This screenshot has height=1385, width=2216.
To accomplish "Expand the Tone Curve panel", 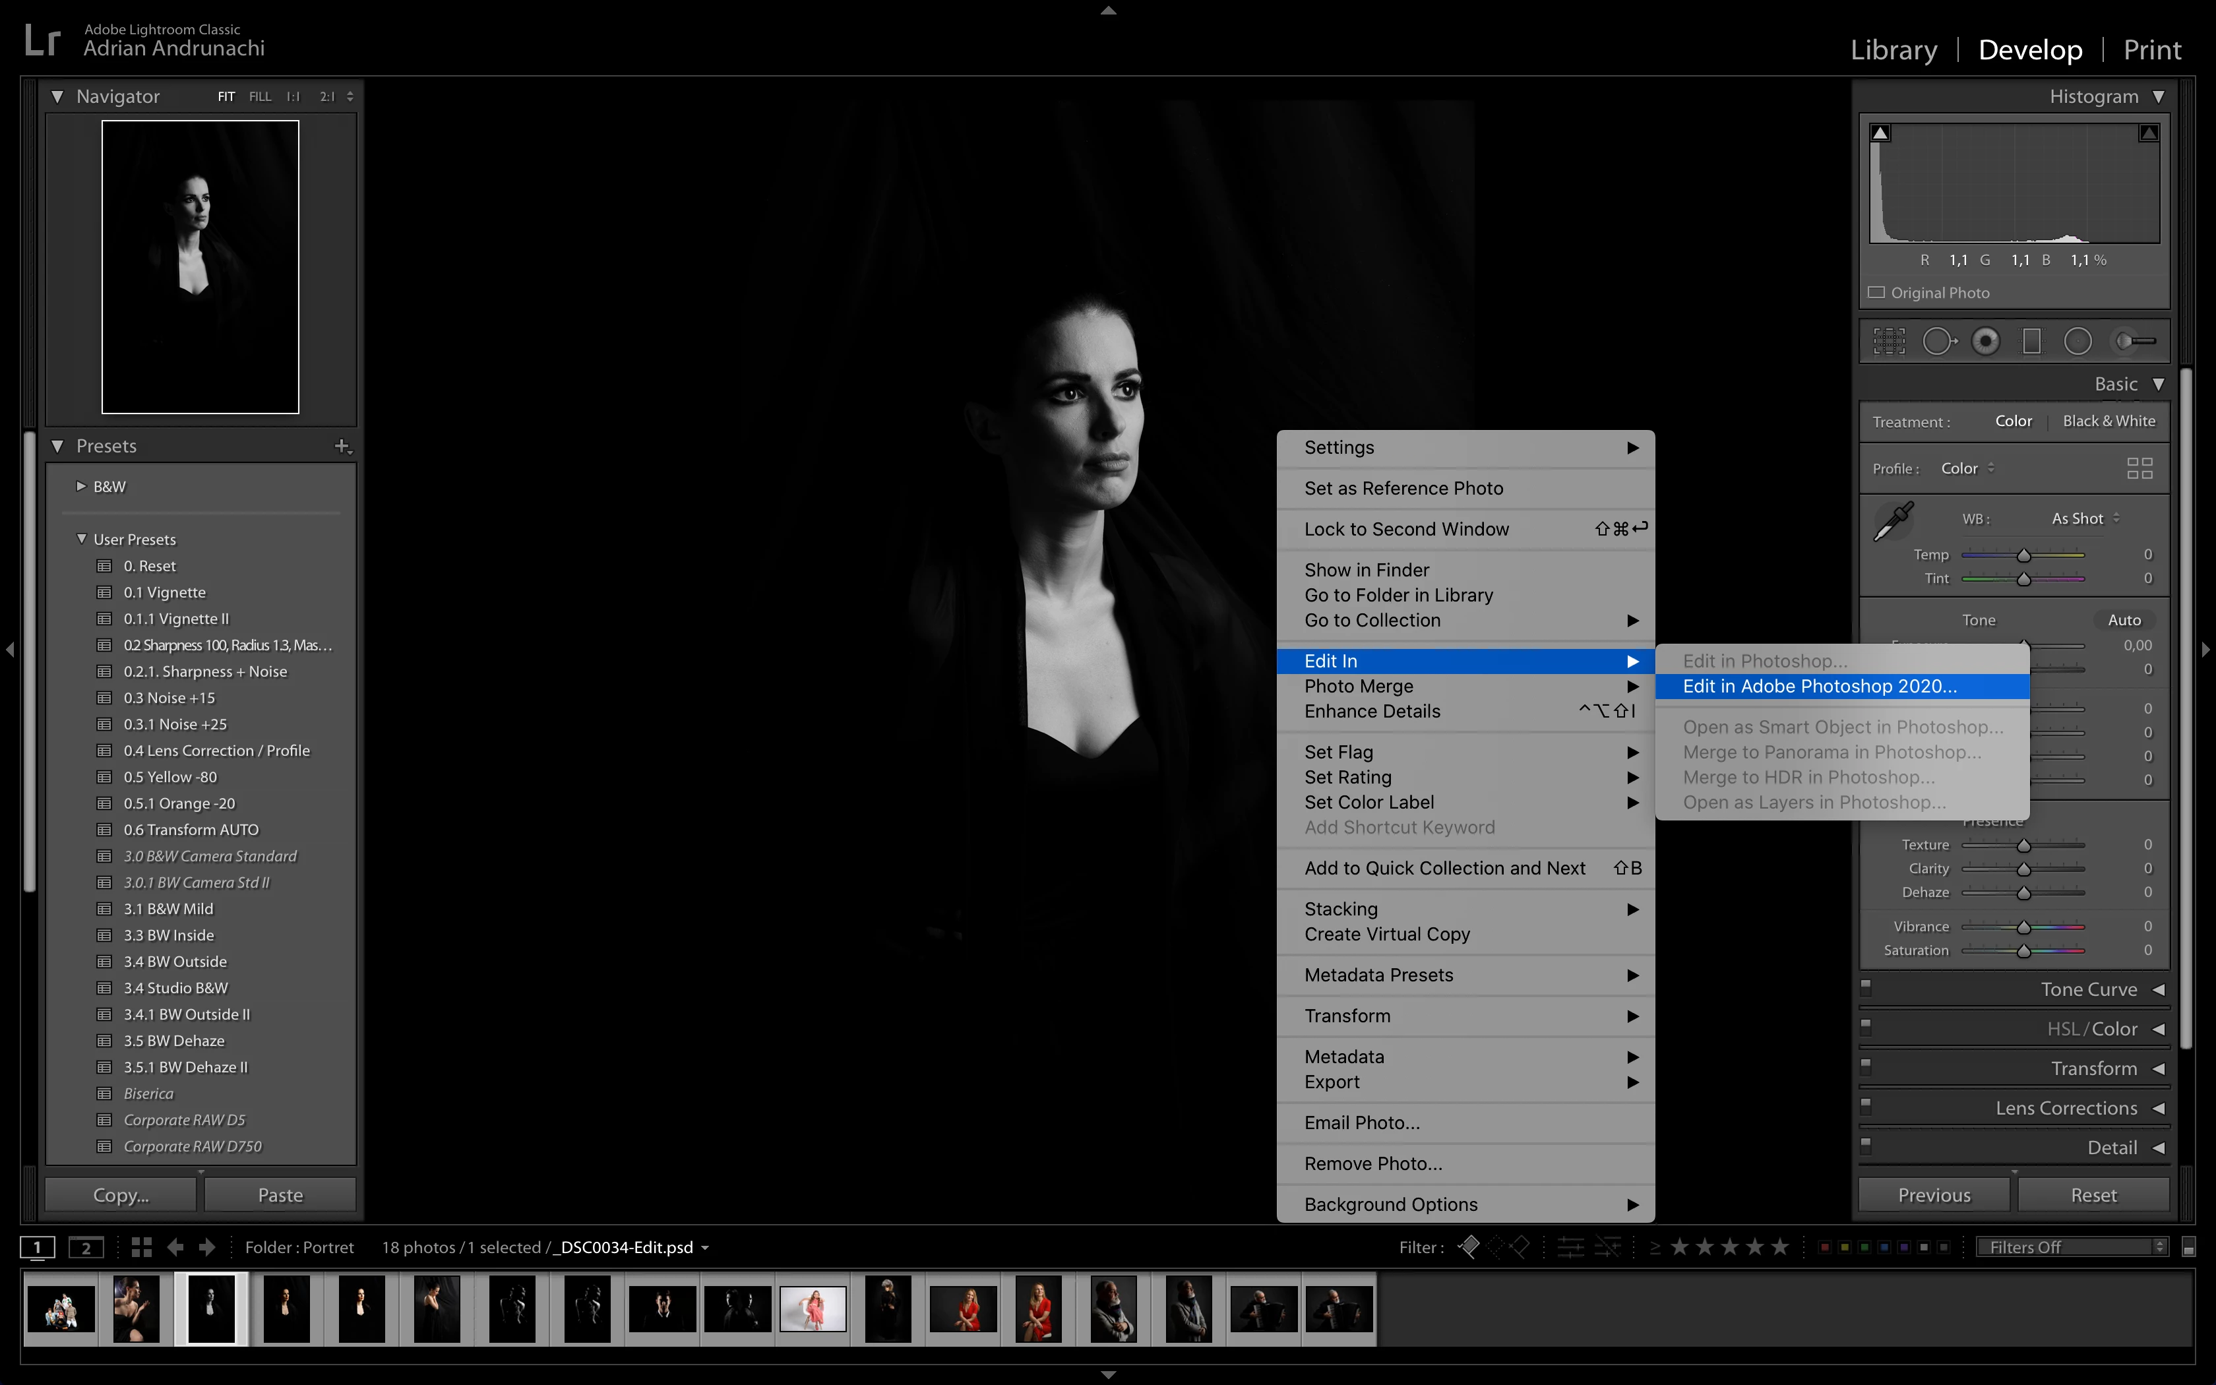I will [x=2089, y=989].
